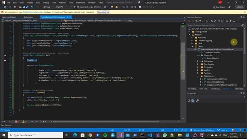
Task: Click the Live Share button
Action: 219,7
